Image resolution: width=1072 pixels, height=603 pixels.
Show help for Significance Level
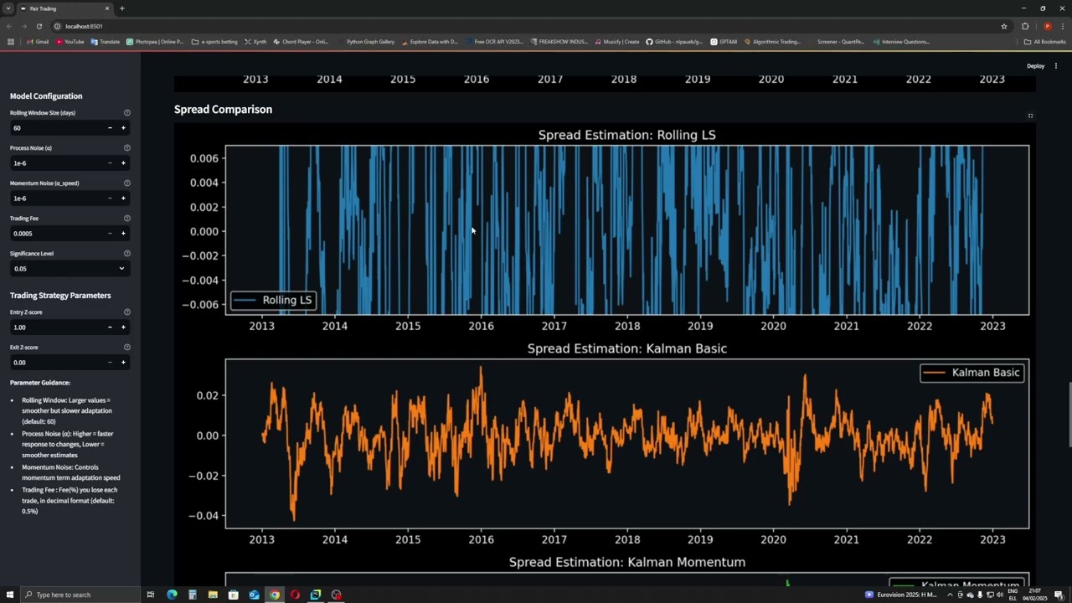(127, 254)
